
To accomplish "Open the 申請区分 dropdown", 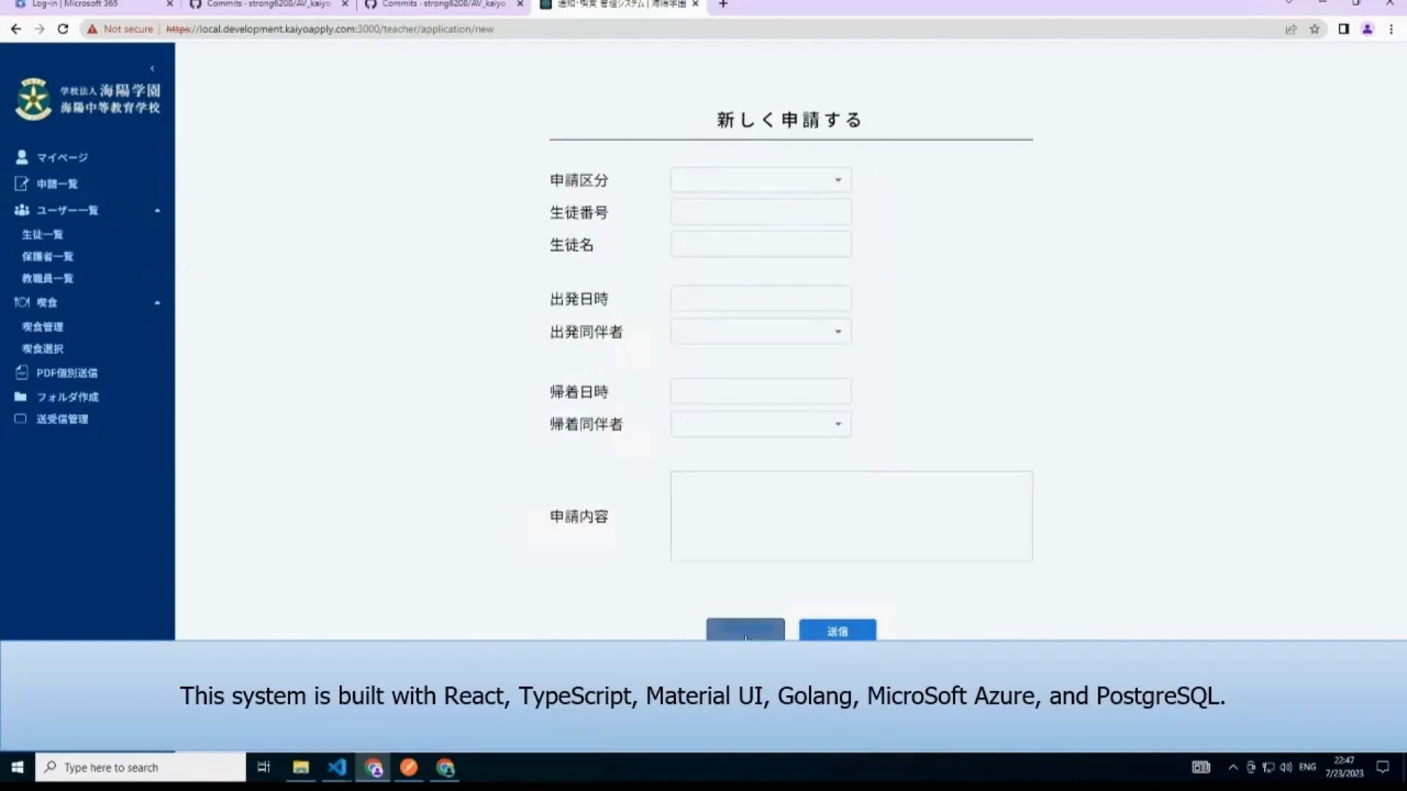I will coord(761,180).
